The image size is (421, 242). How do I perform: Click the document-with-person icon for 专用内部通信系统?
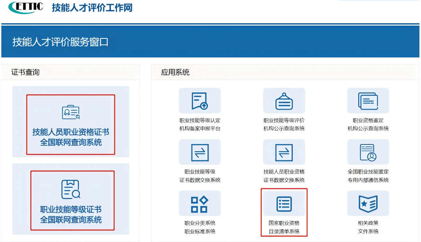coord(368,152)
